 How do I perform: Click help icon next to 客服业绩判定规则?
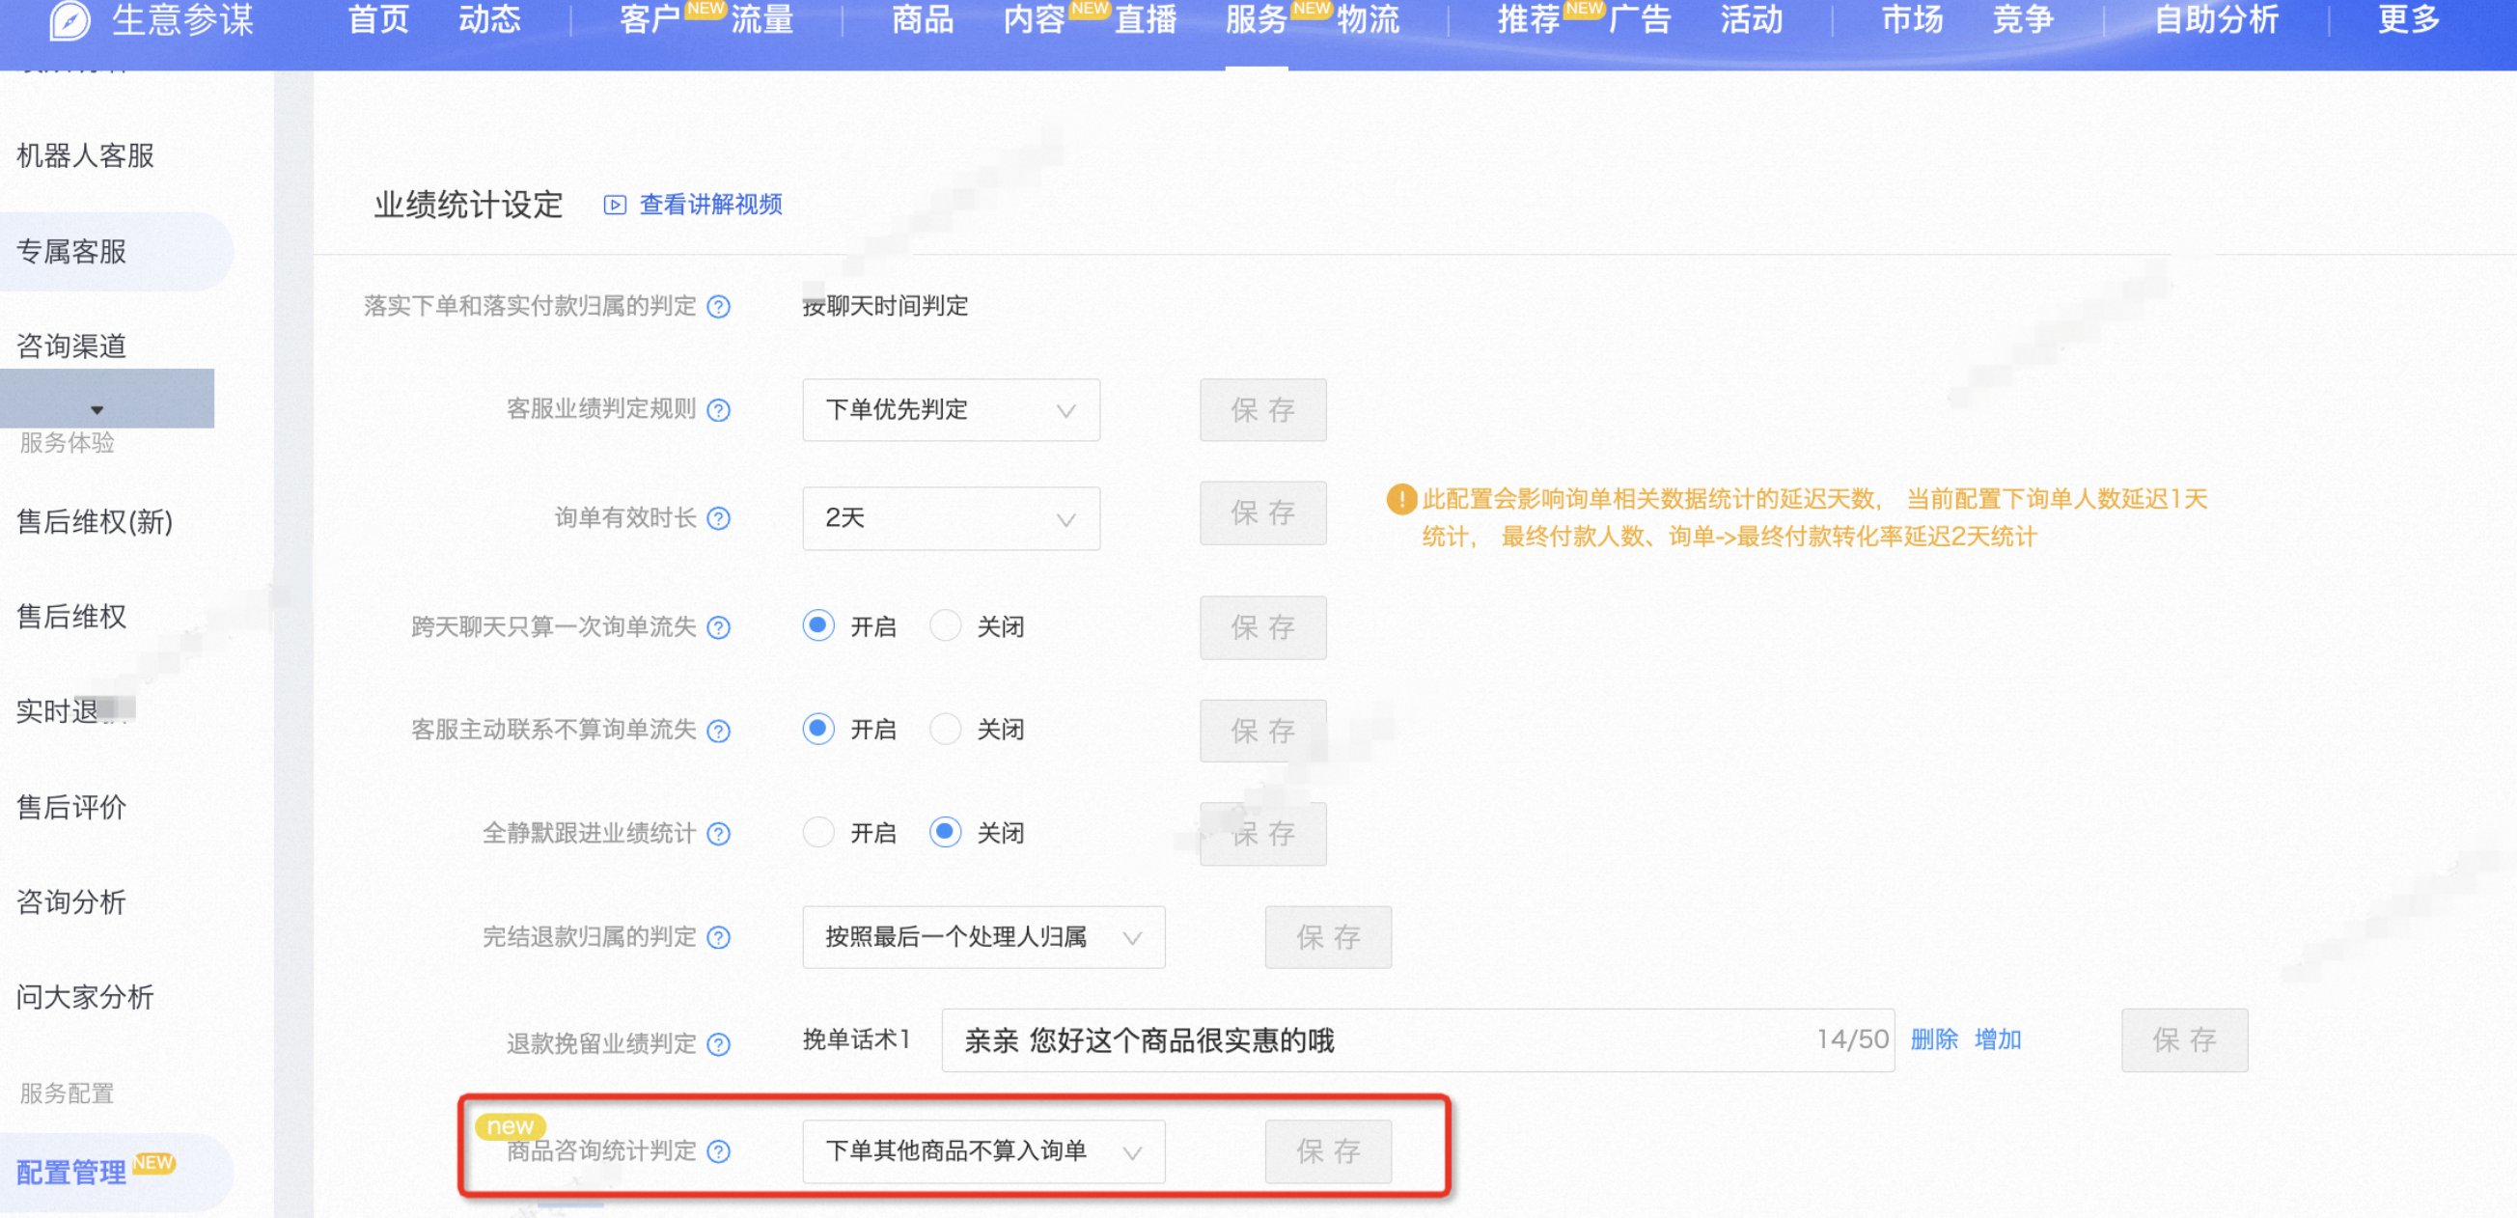[x=719, y=410]
